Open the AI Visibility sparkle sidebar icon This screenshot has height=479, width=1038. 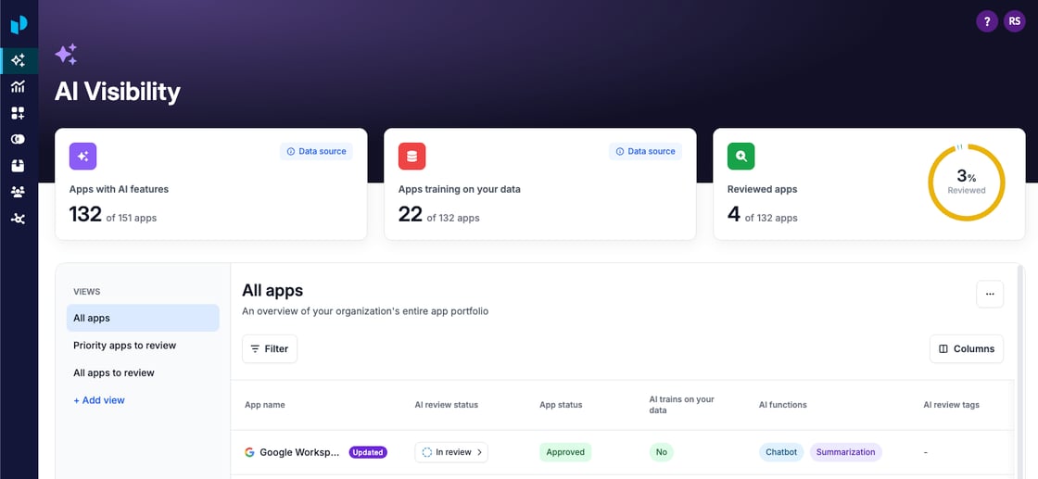19,61
